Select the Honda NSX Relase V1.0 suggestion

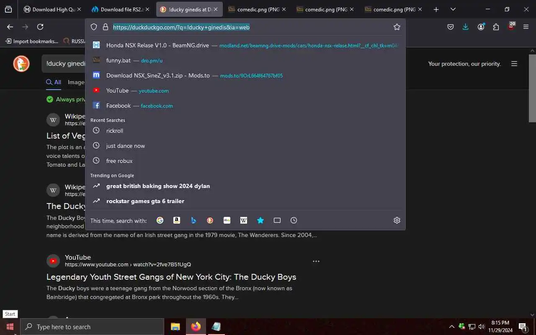(245, 45)
